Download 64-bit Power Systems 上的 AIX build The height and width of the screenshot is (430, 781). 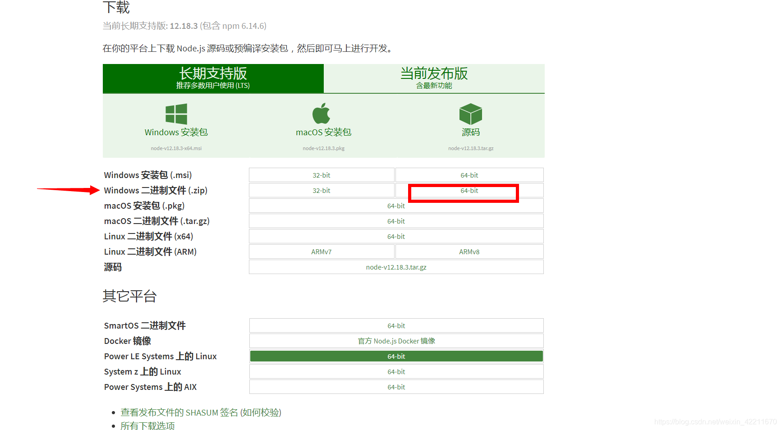[x=396, y=387]
